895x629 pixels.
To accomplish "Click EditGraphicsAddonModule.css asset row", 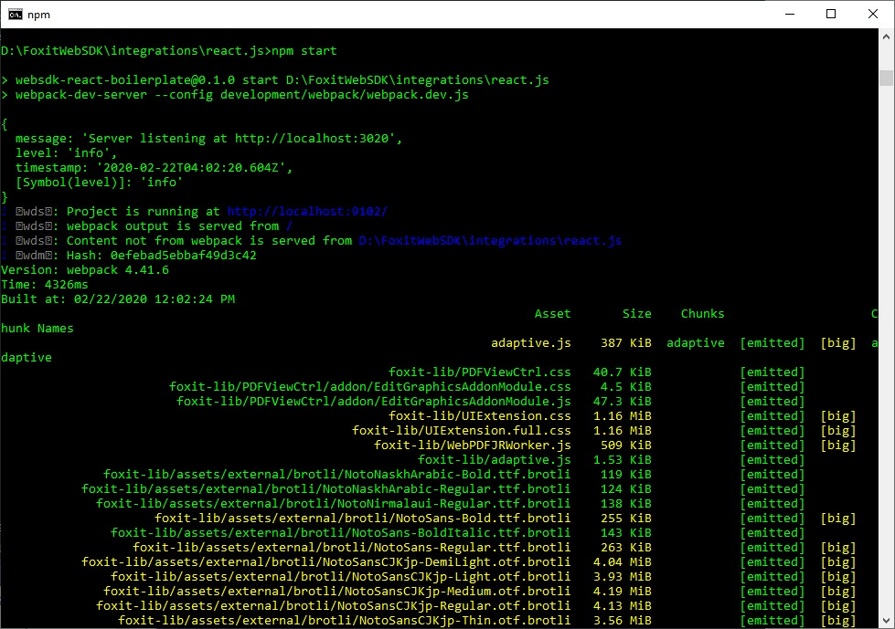I will pyautogui.click(x=370, y=387).
